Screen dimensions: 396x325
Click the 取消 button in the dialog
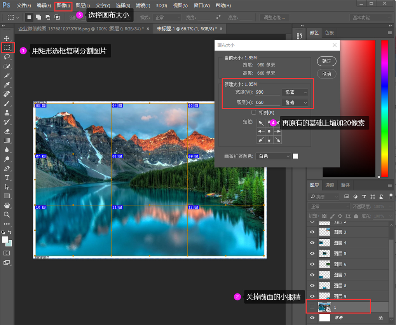point(326,73)
